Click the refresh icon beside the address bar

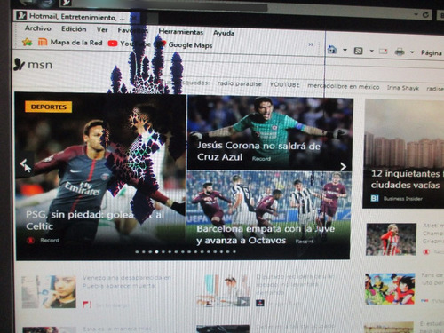pyautogui.click(x=425, y=15)
